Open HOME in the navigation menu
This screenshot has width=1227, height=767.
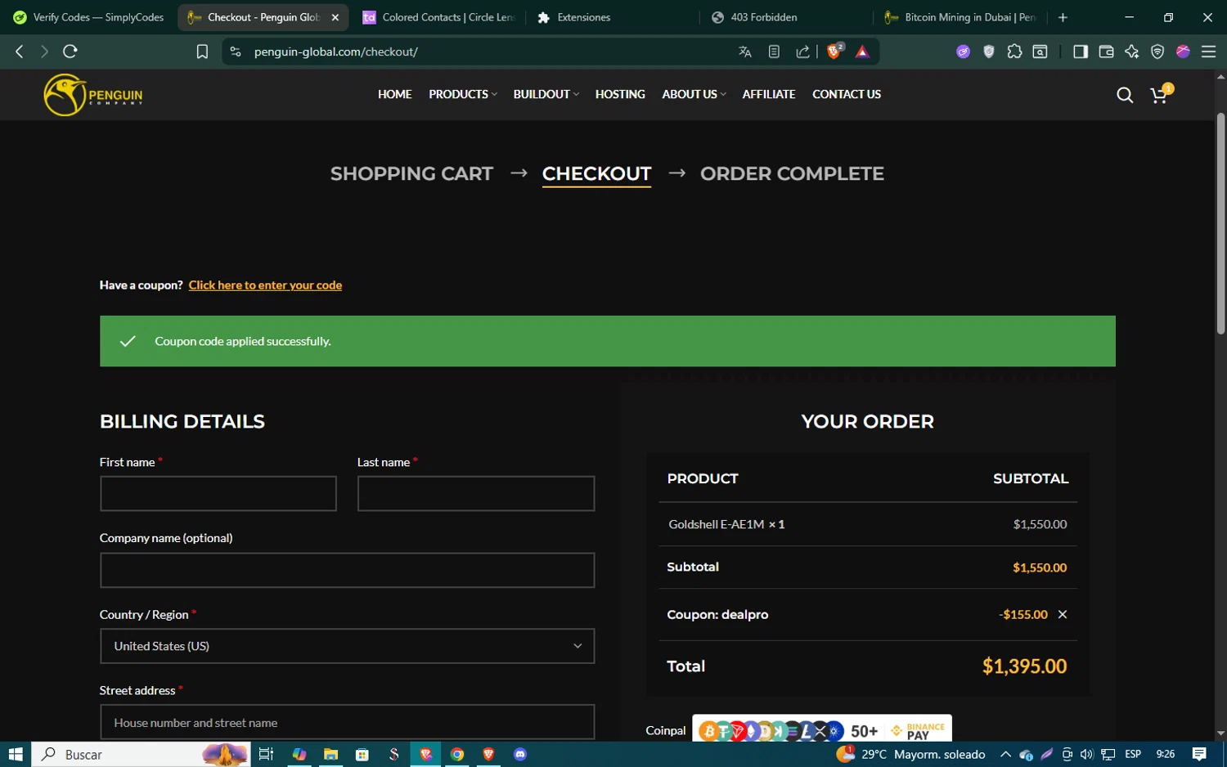394,94
